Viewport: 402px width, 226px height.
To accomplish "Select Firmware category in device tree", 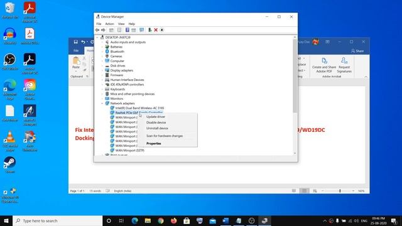I will [x=117, y=75].
